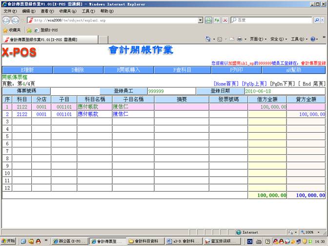The width and height of the screenshot is (328, 246).
Task: Click the search magnifier icon
Action: click(316, 20)
